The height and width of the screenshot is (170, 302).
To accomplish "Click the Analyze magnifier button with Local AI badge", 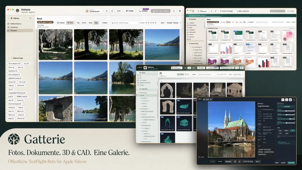I will [143, 11].
